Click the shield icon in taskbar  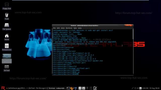pos(87,88)
